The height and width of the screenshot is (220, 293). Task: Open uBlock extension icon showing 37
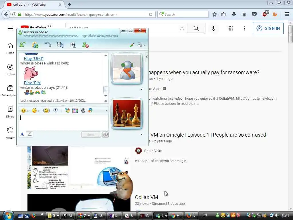[266, 14]
